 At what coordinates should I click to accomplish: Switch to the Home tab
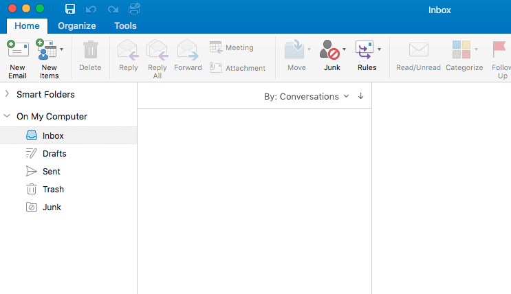click(x=27, y=25)
